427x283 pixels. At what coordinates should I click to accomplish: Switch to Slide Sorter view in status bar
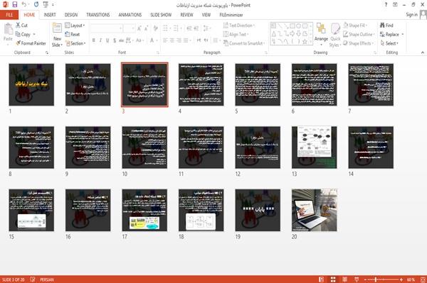tap(333, 279)
